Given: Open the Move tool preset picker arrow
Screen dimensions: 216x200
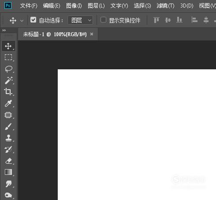Looking at the screenshot, I should tap(22, 21).
